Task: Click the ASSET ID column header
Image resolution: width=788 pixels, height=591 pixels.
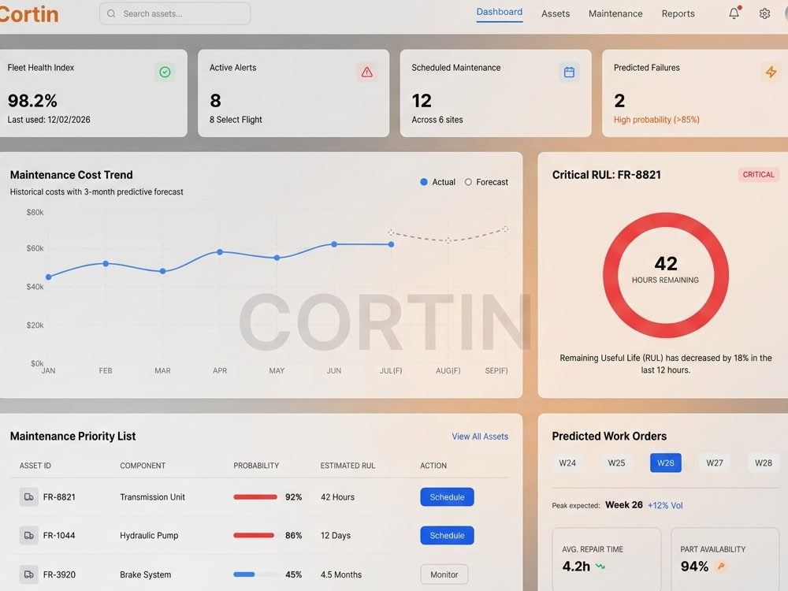Action: click(x=35, y=466)
